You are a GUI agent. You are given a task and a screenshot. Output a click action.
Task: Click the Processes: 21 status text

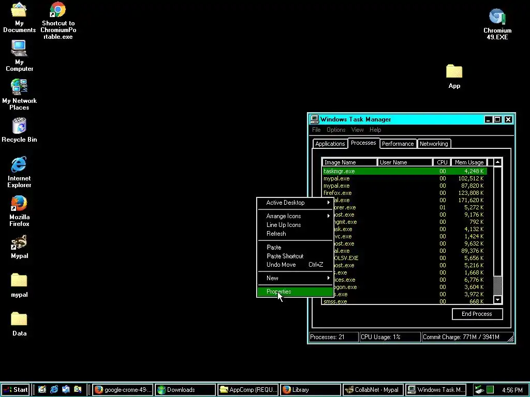coord(327,337)
